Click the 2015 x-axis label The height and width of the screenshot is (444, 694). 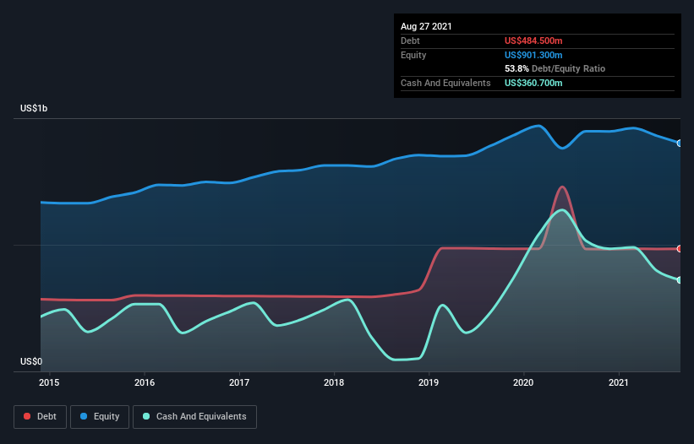[49, 382]
